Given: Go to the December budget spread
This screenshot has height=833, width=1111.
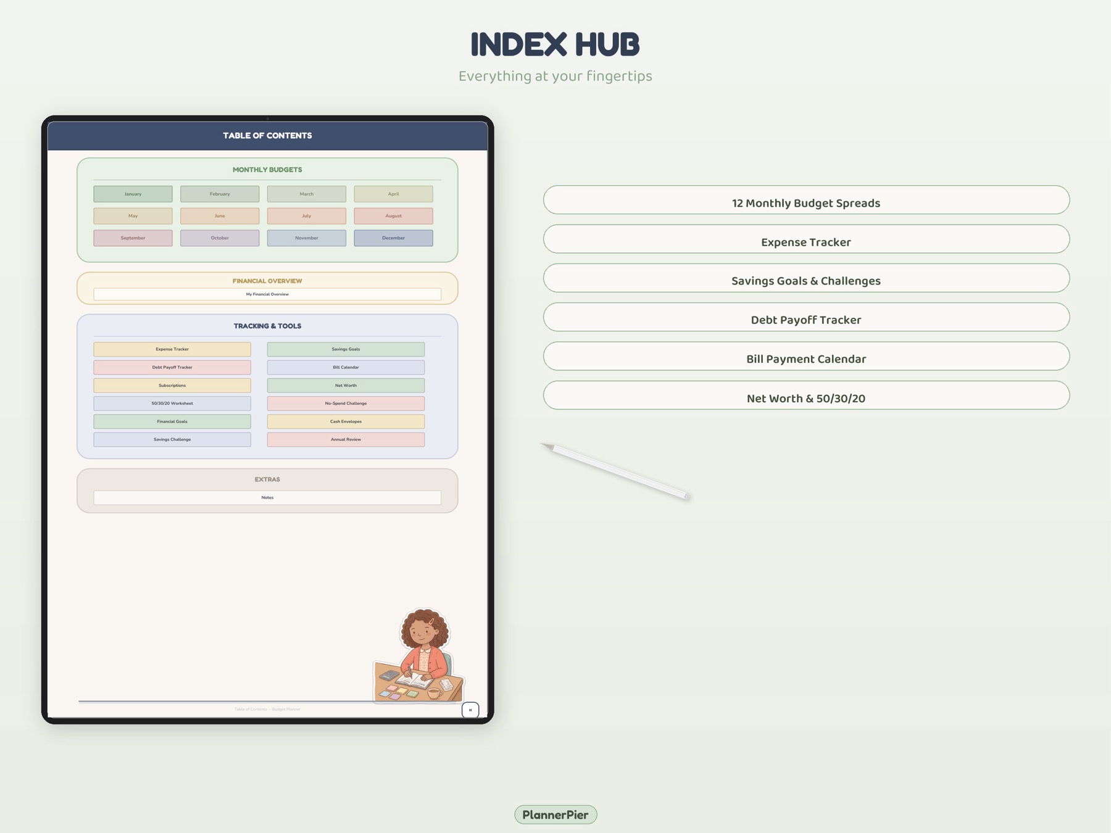Looking at the screenshot, I should [393, 238].
